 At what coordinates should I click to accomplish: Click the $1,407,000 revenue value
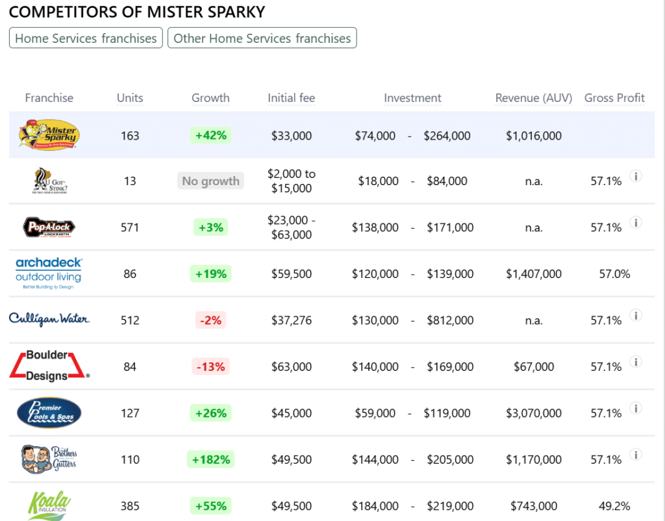pos(534,274)
